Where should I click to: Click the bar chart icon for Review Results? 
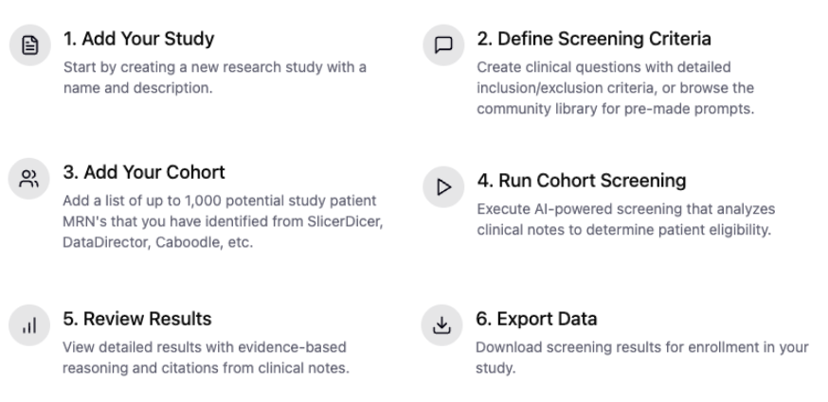click(x=29, y=325)
